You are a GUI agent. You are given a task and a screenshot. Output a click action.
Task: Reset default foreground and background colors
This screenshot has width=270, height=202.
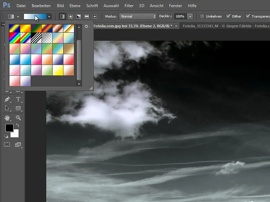[x=6, y=136]
